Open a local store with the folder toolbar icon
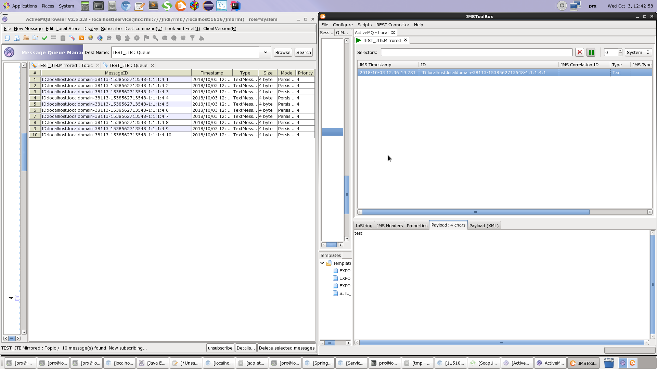The height and width of the screenshot is (369, 657). [26, 38]
